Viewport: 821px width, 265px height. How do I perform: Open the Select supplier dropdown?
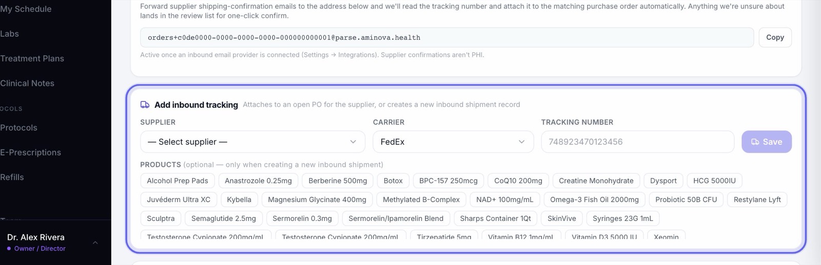coord(252,142)
